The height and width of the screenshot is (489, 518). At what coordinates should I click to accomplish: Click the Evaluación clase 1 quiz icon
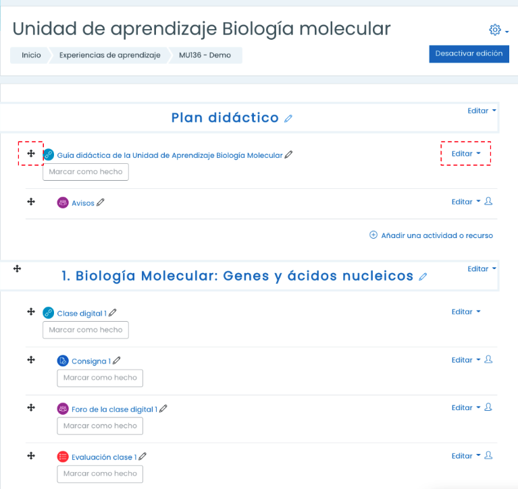pos(63,457)
